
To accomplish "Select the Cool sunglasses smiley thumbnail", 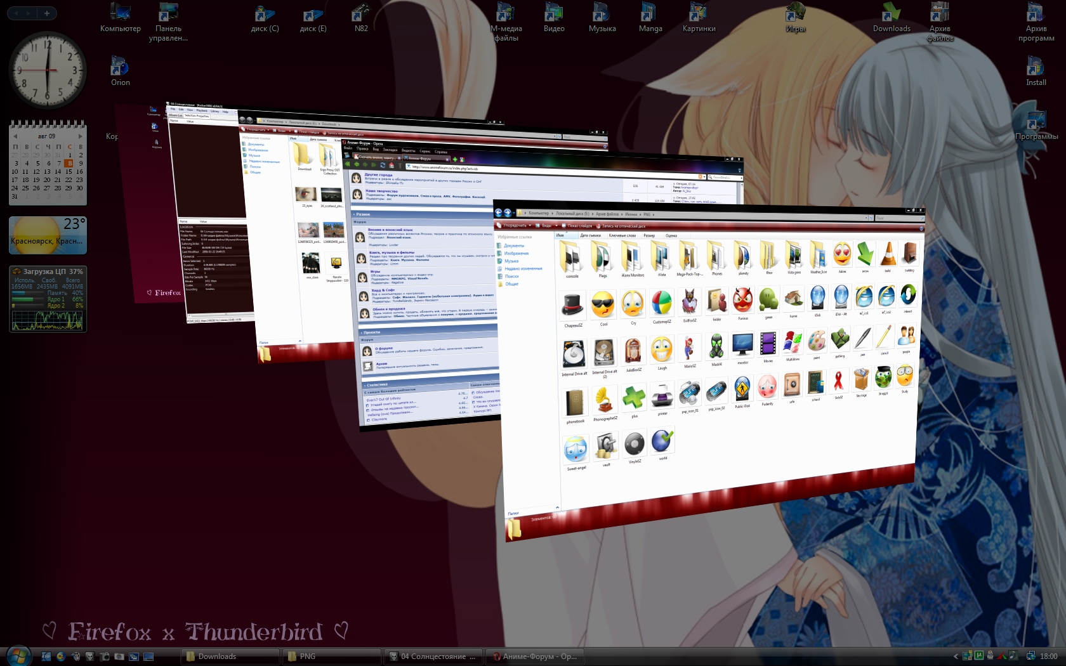I will click(603, 309).
